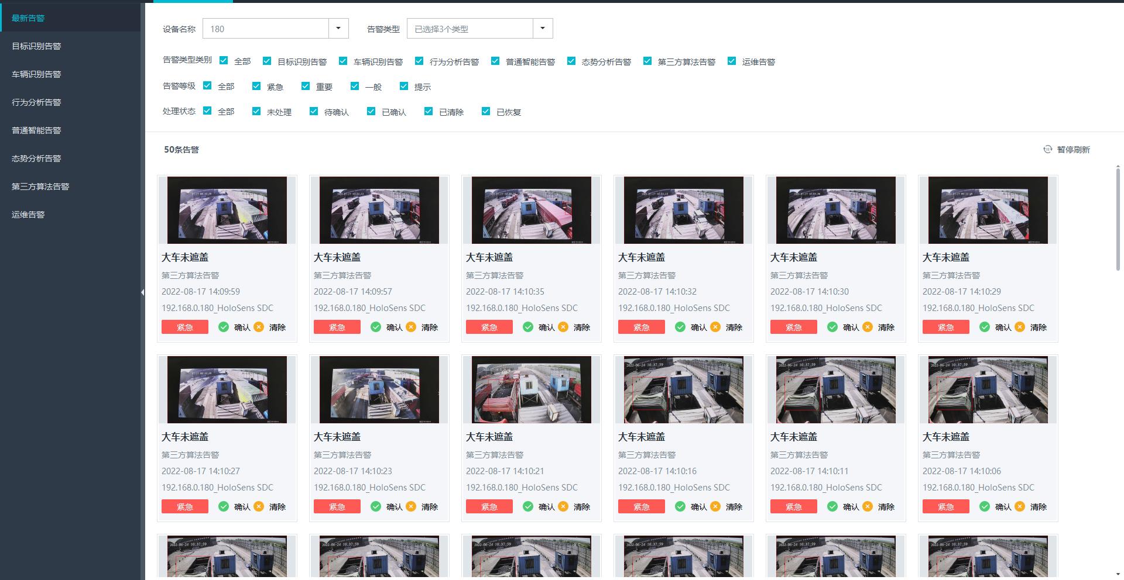Toggle 第三方算法告警 checkbox filter

[647, 61]
